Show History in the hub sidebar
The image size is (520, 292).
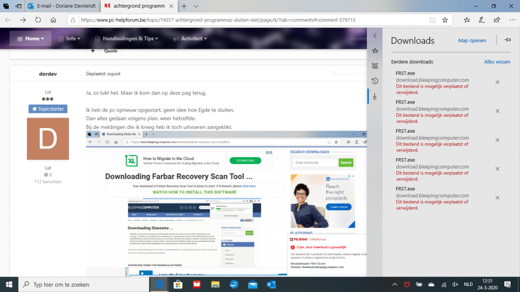[x=375, y=81]
